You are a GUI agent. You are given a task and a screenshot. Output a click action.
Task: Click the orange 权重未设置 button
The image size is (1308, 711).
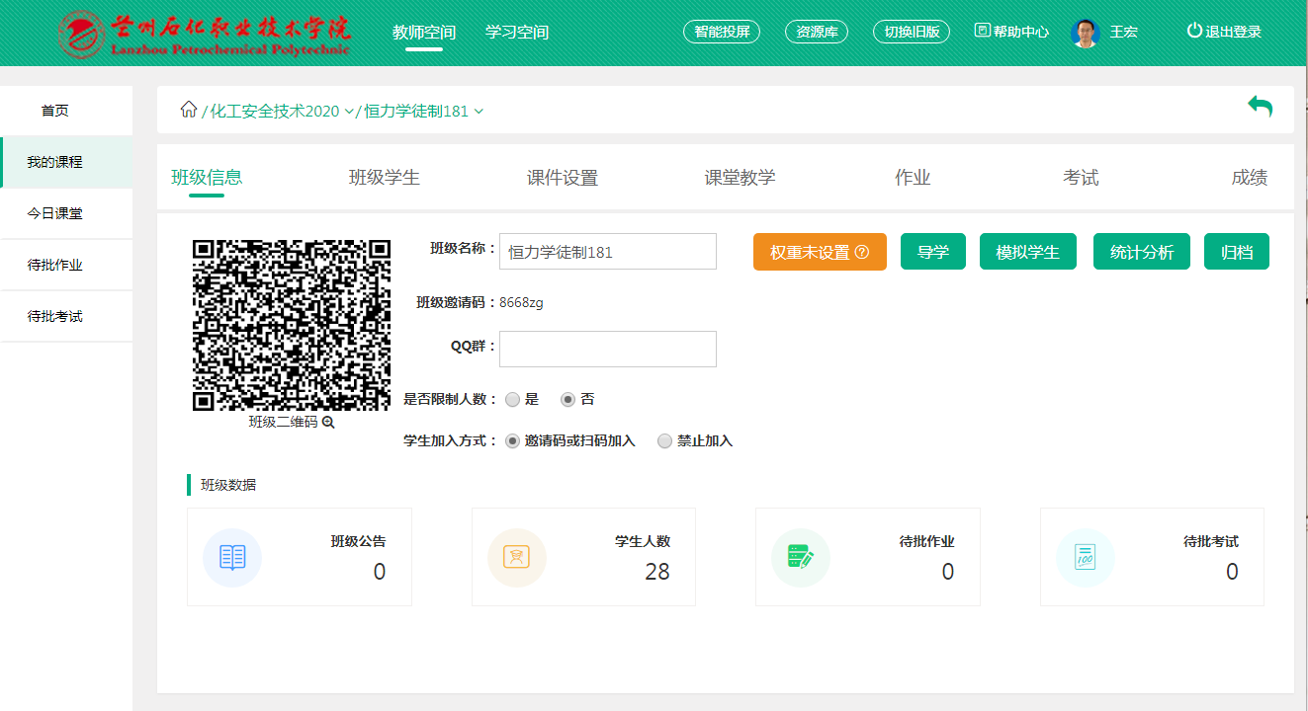(x=820, y=252)
